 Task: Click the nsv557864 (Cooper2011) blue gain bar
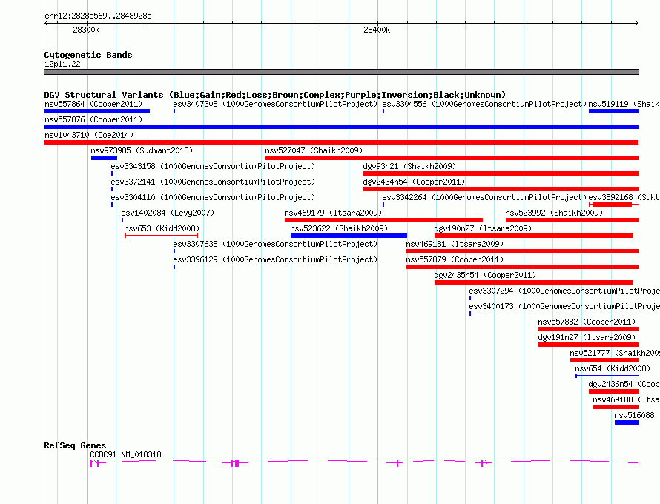pyautogui.click(x=97, y=111)
